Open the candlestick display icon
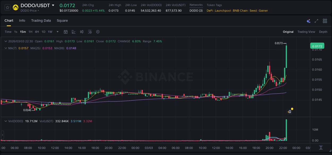 coord(82,32)
